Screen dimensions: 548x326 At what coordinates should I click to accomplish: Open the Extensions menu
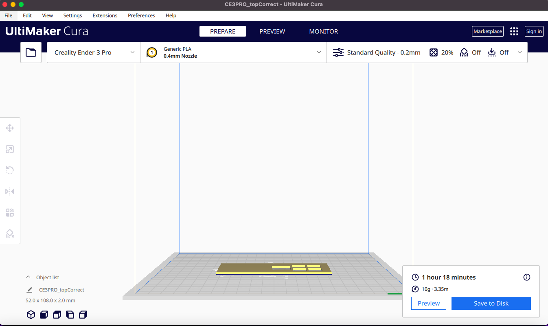tap(105, 15)
